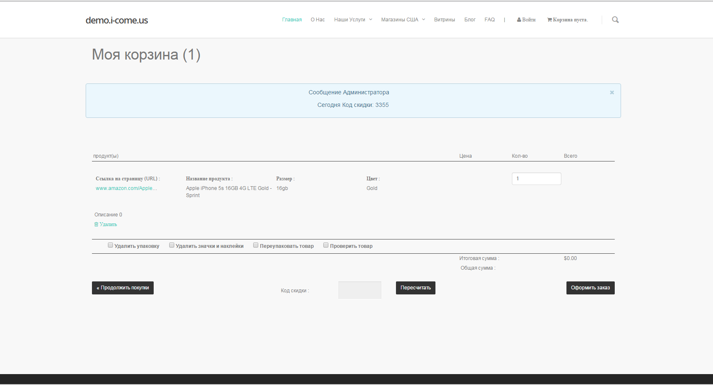Click the product name Apple iPhone 5s text

pyautogui.click(x=229, y=192)
